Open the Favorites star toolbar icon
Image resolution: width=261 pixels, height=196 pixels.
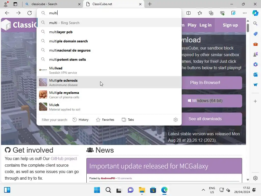click(x=200, y=13)
